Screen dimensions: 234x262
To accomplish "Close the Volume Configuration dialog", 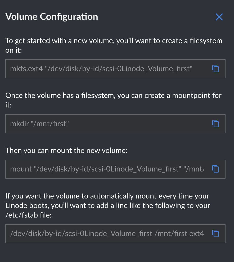I will pyautogui.click(x=219, y=17).
